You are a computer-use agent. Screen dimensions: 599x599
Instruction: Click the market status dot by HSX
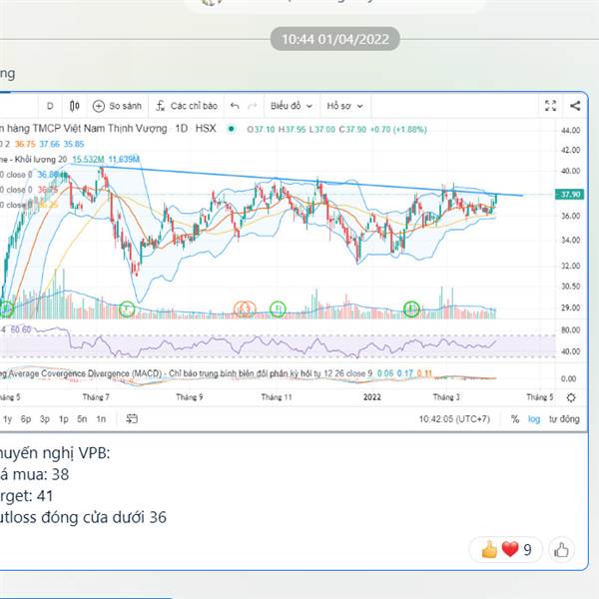[x=231, y=129]
